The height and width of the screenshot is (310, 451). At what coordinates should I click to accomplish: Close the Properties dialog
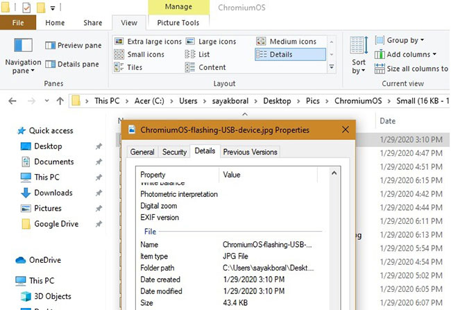[346, 130]
